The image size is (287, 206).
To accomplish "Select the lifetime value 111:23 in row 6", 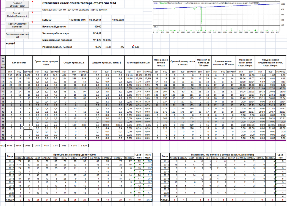I will pos(250,92).
